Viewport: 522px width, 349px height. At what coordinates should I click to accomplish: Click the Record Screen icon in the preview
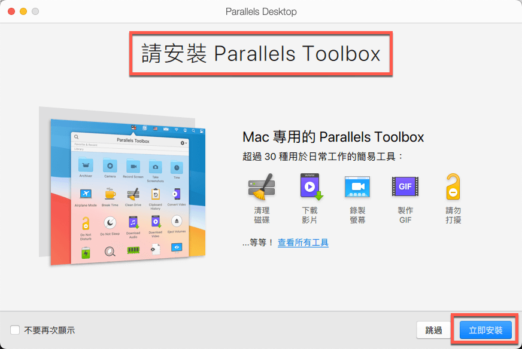point(133,166)
